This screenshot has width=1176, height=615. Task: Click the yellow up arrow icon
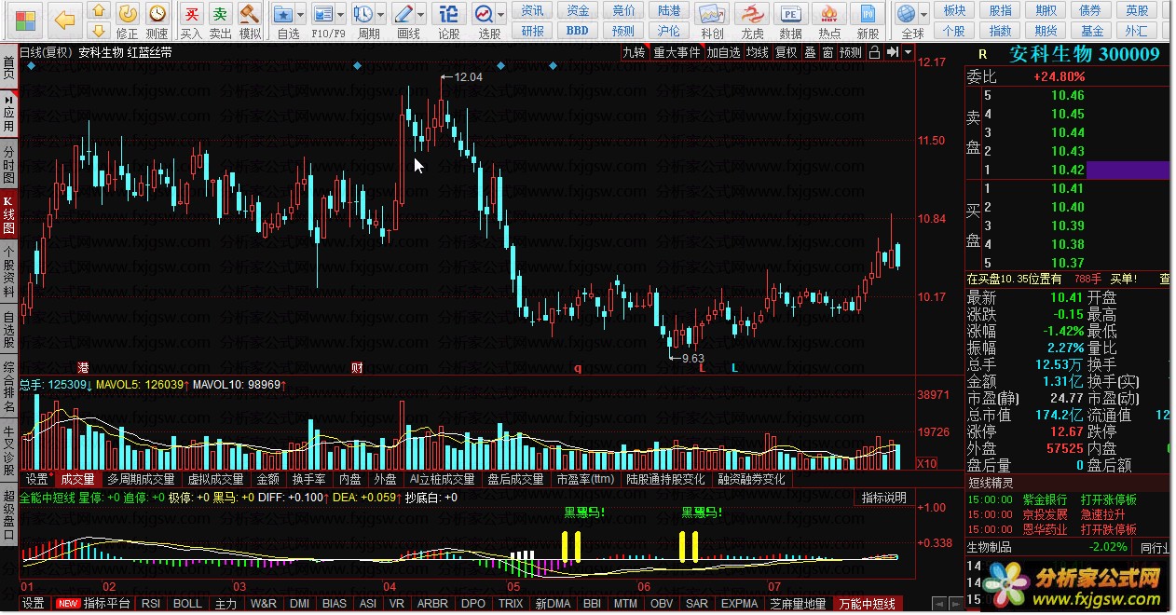coord(100,10)
